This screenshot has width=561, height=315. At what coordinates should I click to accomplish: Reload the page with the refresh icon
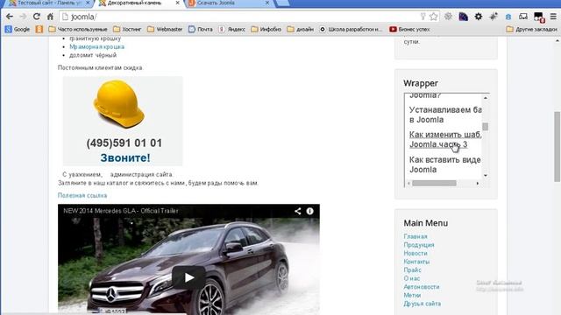click(x=37, y=17)
